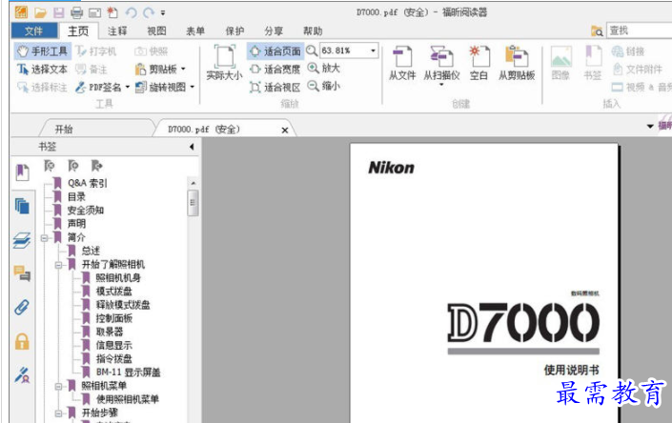Collapse the 照相机菜单 bookmark node
The image size is (672, 423).
pyautogui.click(x=59, y=387)
